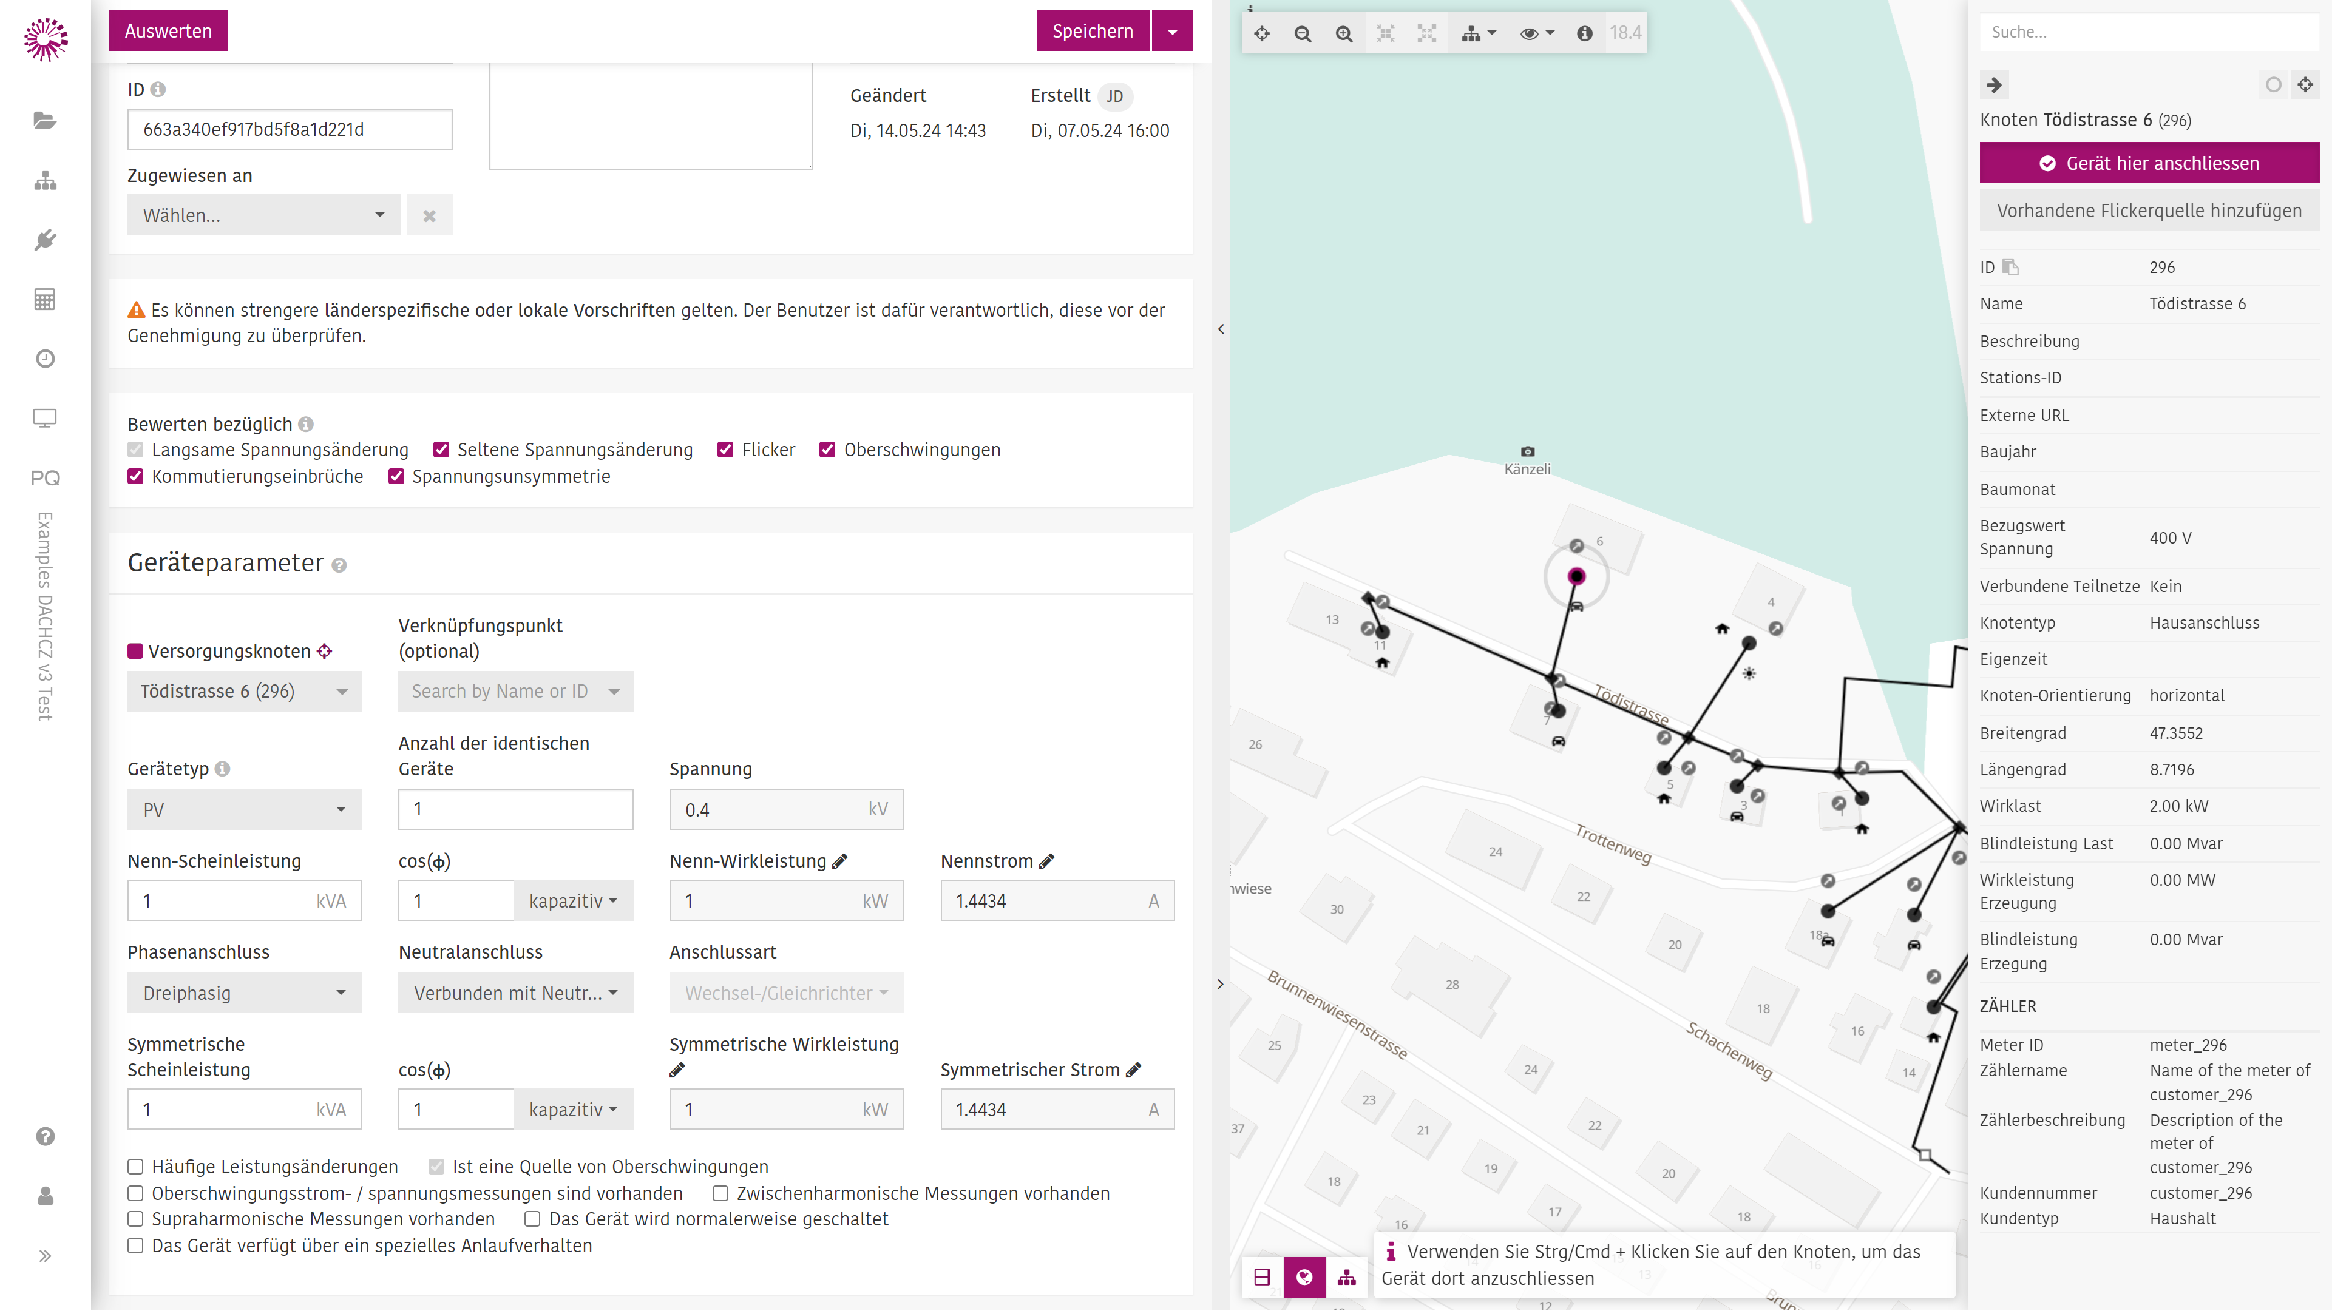Click the Speichern button
Screen dimensions: 2332x1311
1093,31
